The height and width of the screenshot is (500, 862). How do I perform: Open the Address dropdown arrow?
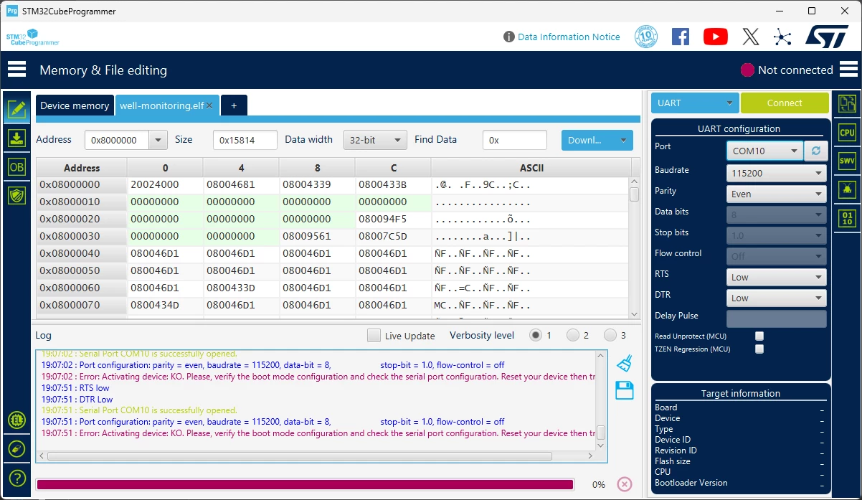tap(158, 141)
